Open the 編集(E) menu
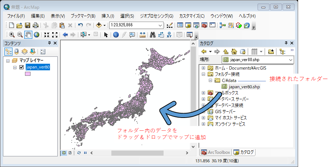 38,16
